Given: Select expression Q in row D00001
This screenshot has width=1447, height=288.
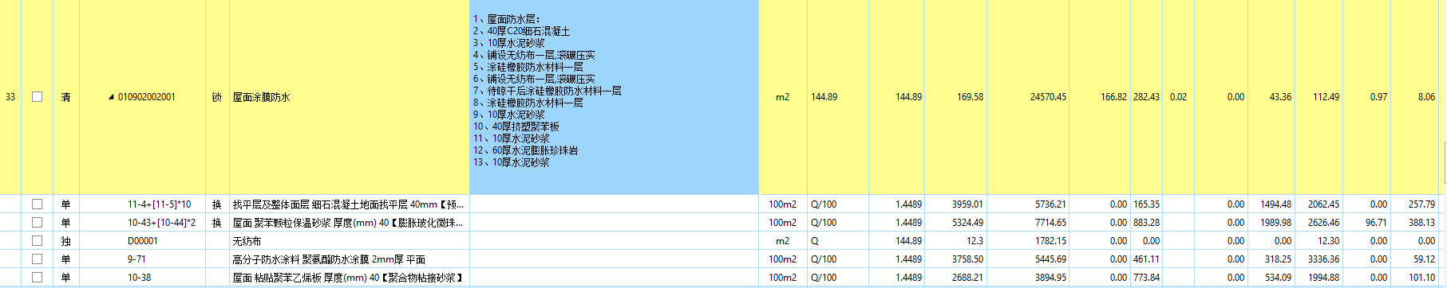Looking at the screenshot, I should tap(815, 241).
